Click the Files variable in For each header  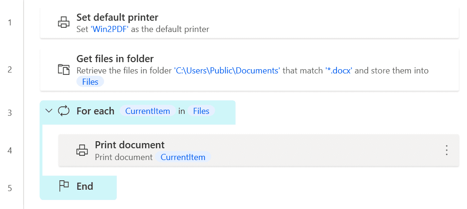point(201,111)
